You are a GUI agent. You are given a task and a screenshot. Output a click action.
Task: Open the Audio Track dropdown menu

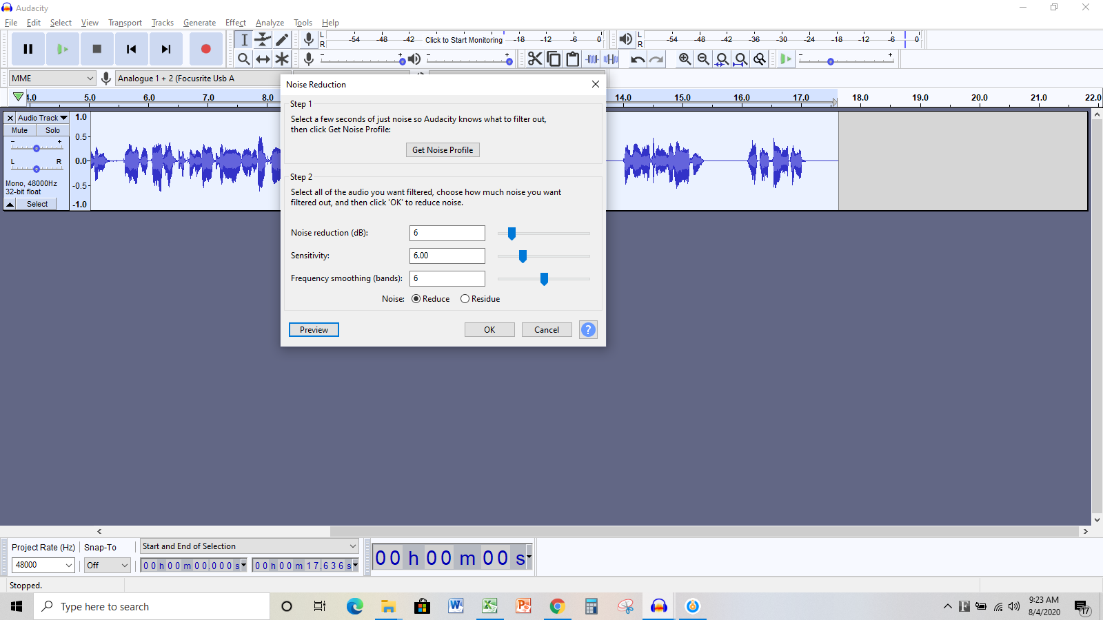coord(43,118)
